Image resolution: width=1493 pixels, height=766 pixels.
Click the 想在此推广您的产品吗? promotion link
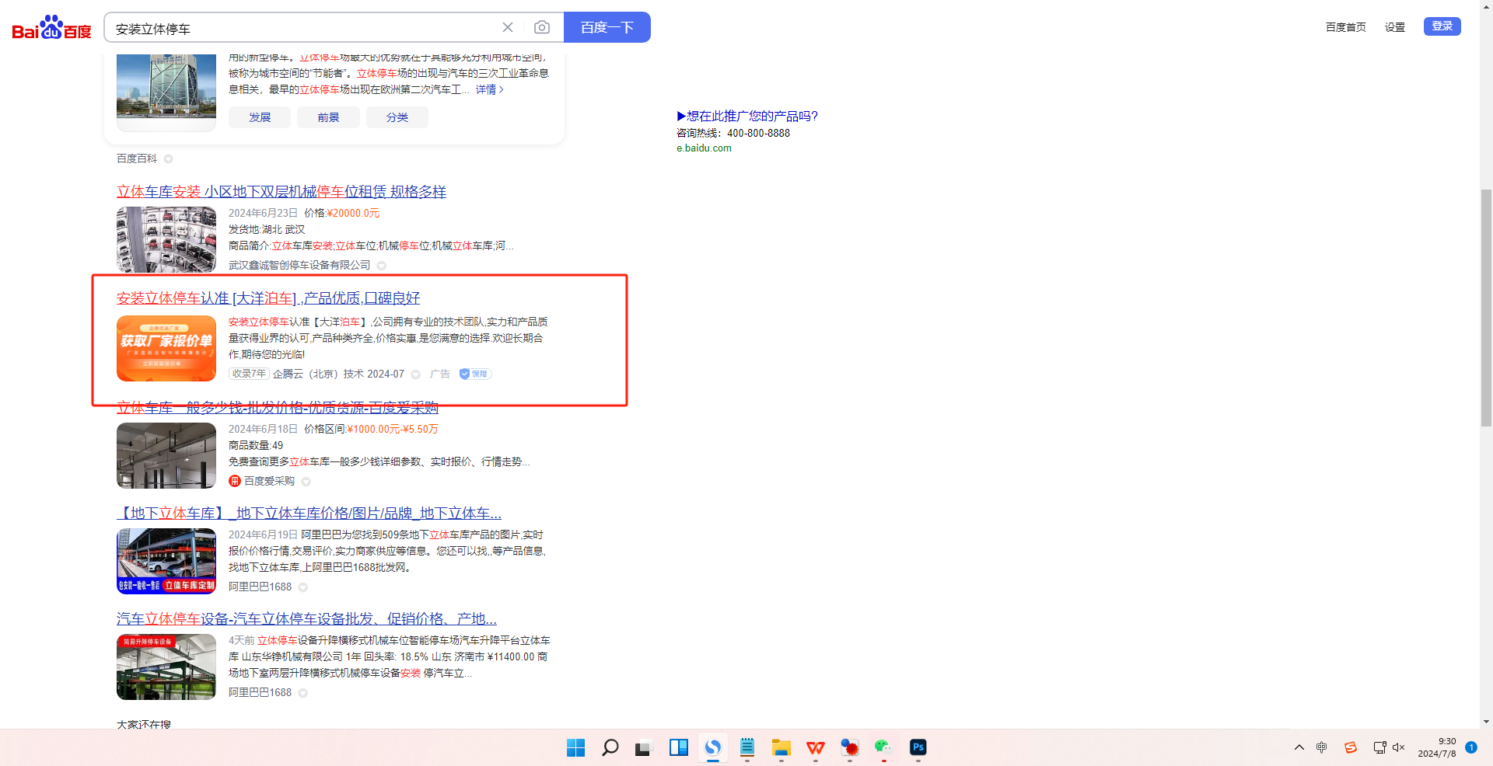tap(747, 116)
